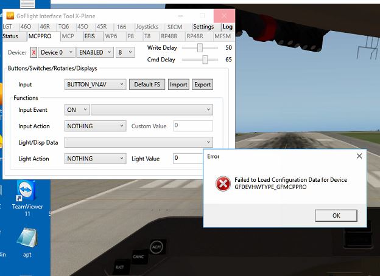The image size is (380, 276).
Task: Switch to the Status tab
Action: click(10, 36)
